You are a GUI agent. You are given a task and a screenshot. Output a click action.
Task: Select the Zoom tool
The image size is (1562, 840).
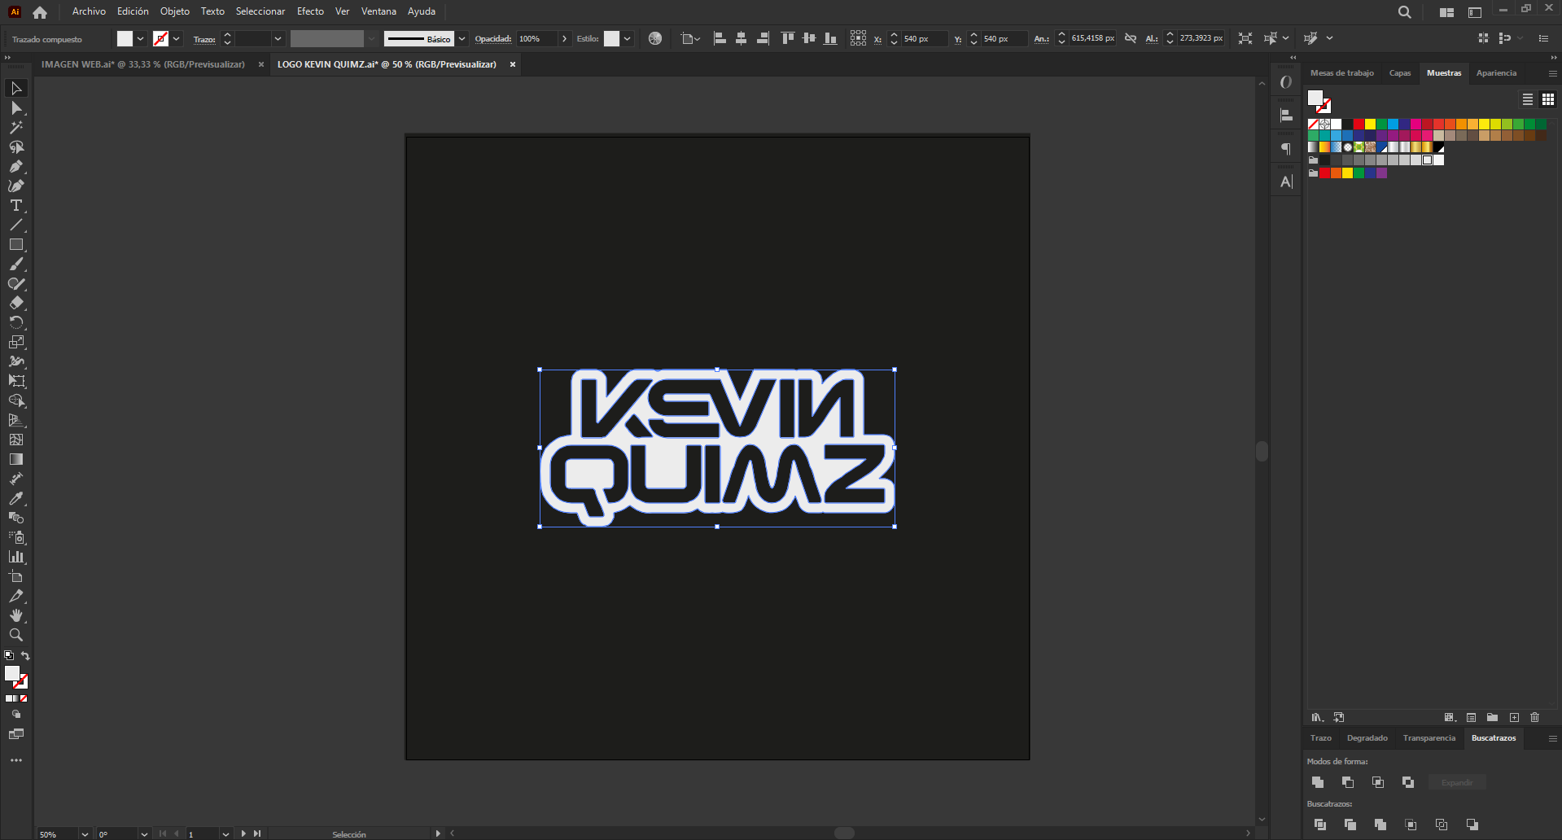[15, 636]
